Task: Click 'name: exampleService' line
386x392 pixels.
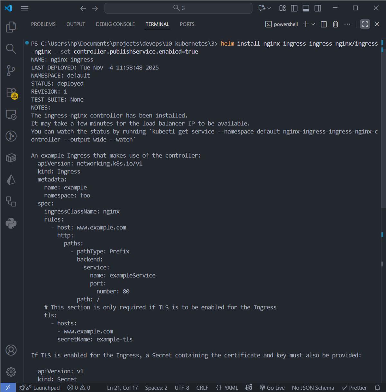Action: point(123,275)
